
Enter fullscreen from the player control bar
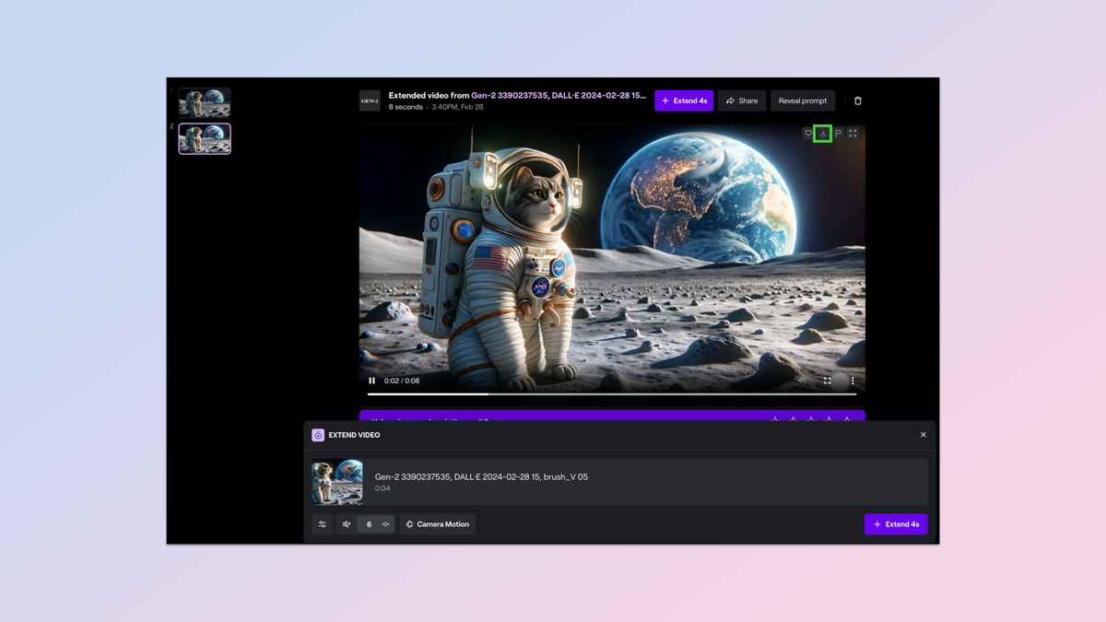tap(827, 381)
